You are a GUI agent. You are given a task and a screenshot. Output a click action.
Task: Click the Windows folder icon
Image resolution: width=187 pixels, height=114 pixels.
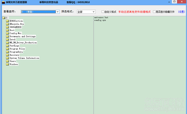pyautogui.click(x=7, y=64)
